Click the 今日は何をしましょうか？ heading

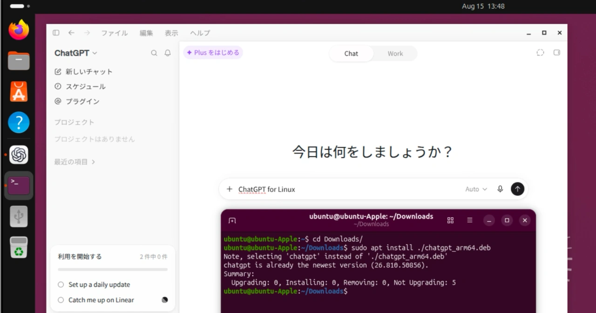pyautogui.click(x=373, y=152)
